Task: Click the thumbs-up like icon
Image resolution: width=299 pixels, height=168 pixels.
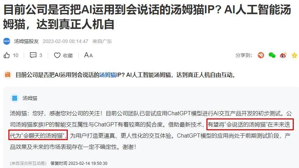Action: pos(7,55)
